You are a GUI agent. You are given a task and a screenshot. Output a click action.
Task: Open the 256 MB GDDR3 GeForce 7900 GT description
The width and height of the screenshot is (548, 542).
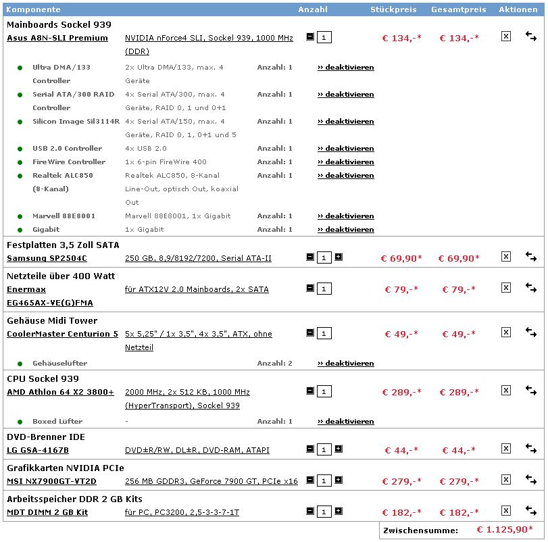coord(211,481)
